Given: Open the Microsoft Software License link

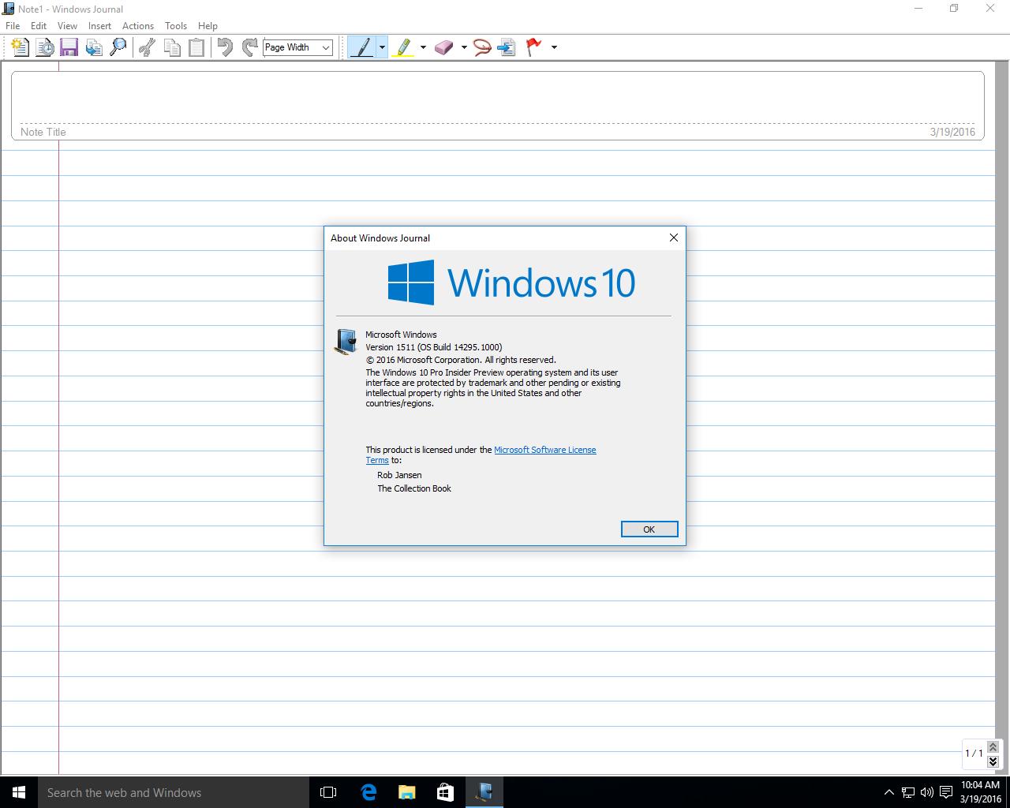Looking at the screenshot, I should pyautogui.click(x=544, y=450).
